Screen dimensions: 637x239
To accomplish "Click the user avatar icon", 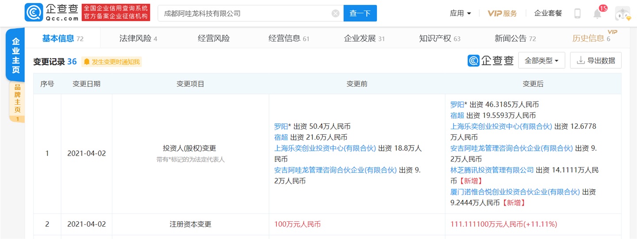I will click(622, 13).
